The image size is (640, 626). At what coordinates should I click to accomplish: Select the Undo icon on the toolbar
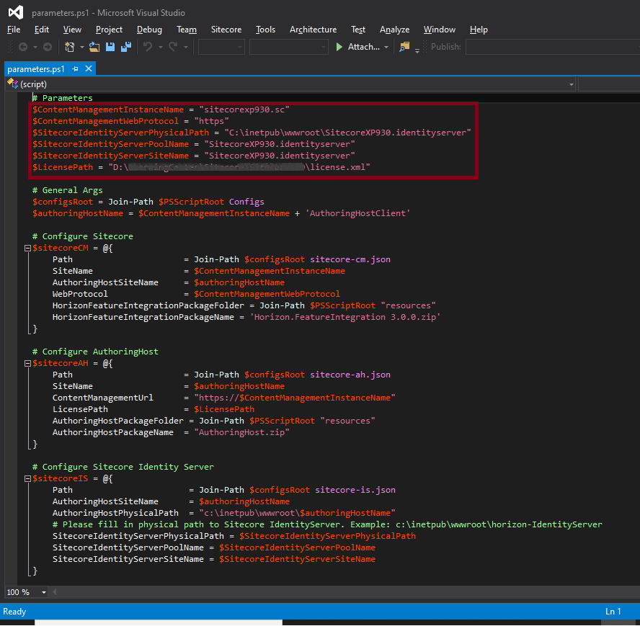(149, 46)
